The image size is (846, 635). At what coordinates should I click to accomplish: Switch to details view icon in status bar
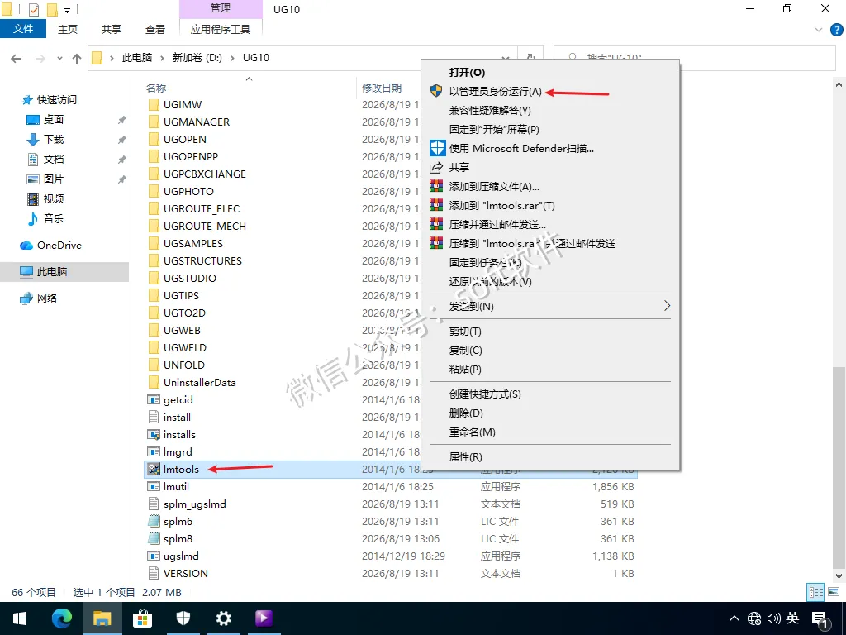[815, 592]
